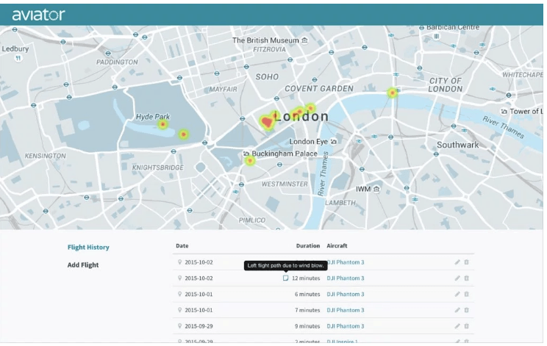
Task: Click the 2015-09-29 date in the 9 minutes row
Action: click(199, 326)
